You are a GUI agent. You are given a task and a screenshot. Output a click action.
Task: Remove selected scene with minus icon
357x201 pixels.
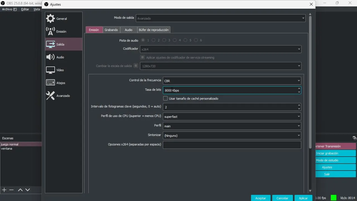(11, 190)
